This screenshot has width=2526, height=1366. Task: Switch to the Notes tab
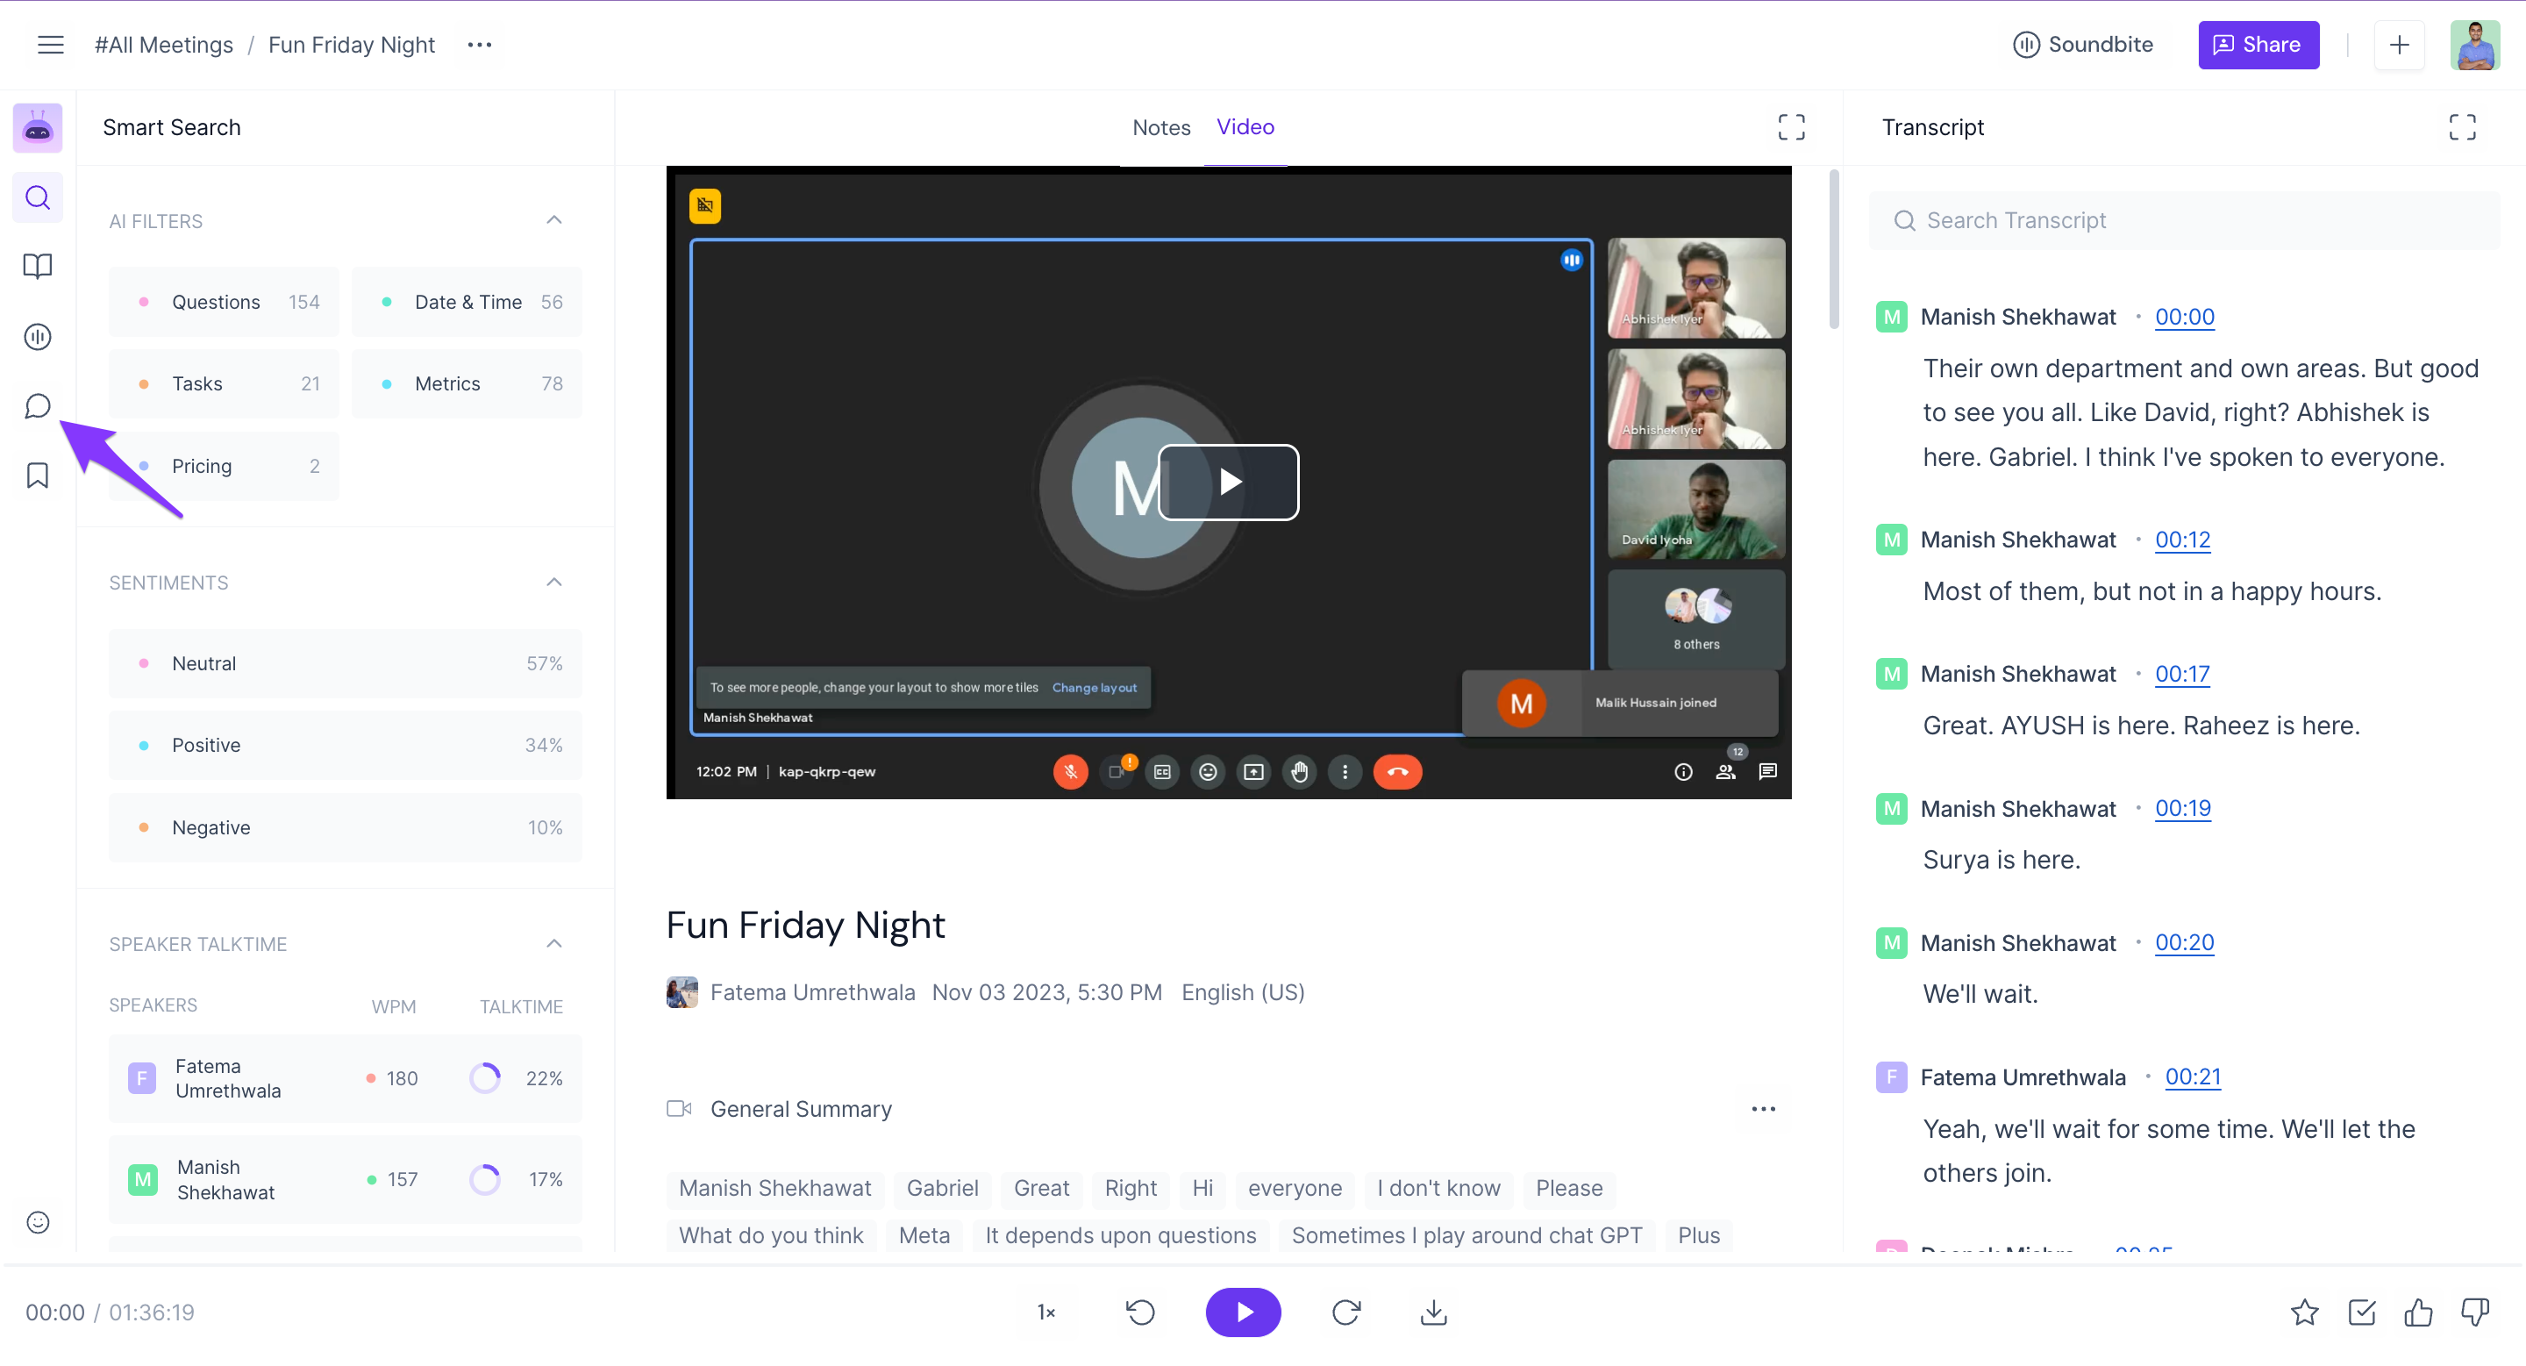click(1161, 127)
